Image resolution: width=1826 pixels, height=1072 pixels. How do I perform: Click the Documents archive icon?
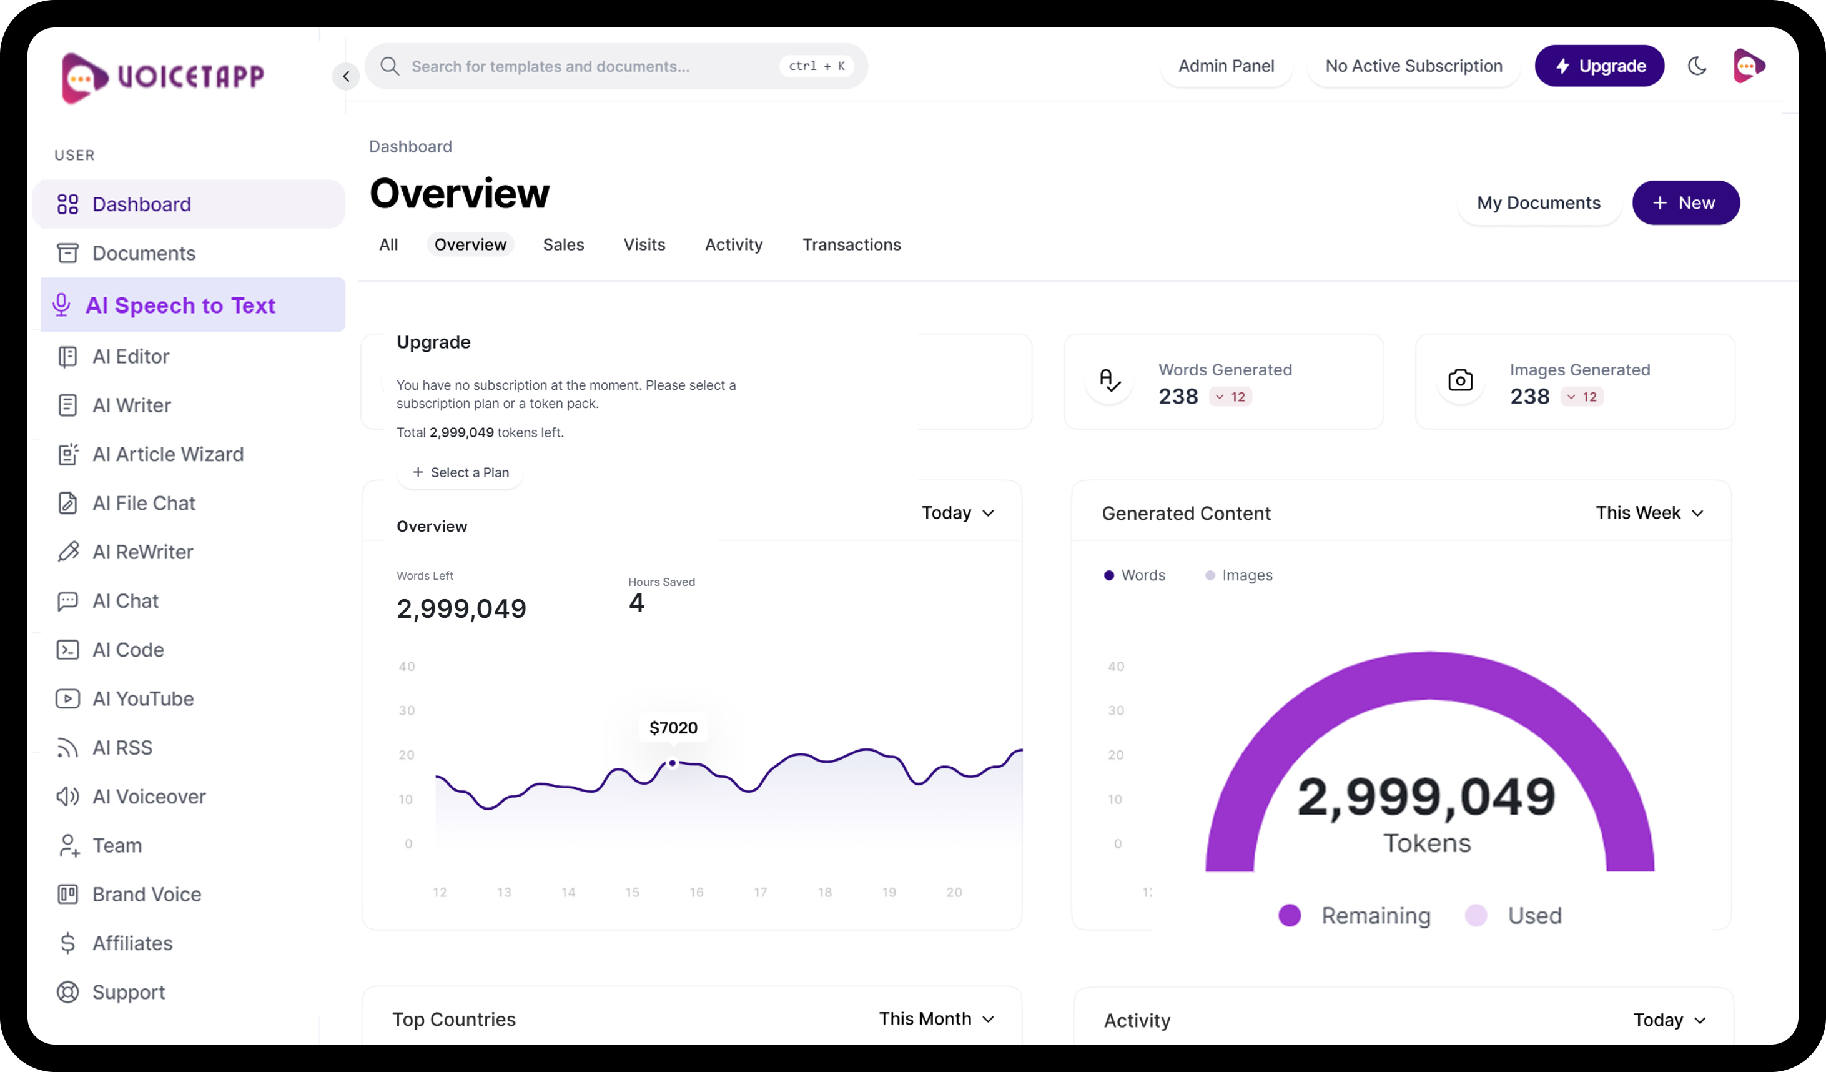click(67, 253)
